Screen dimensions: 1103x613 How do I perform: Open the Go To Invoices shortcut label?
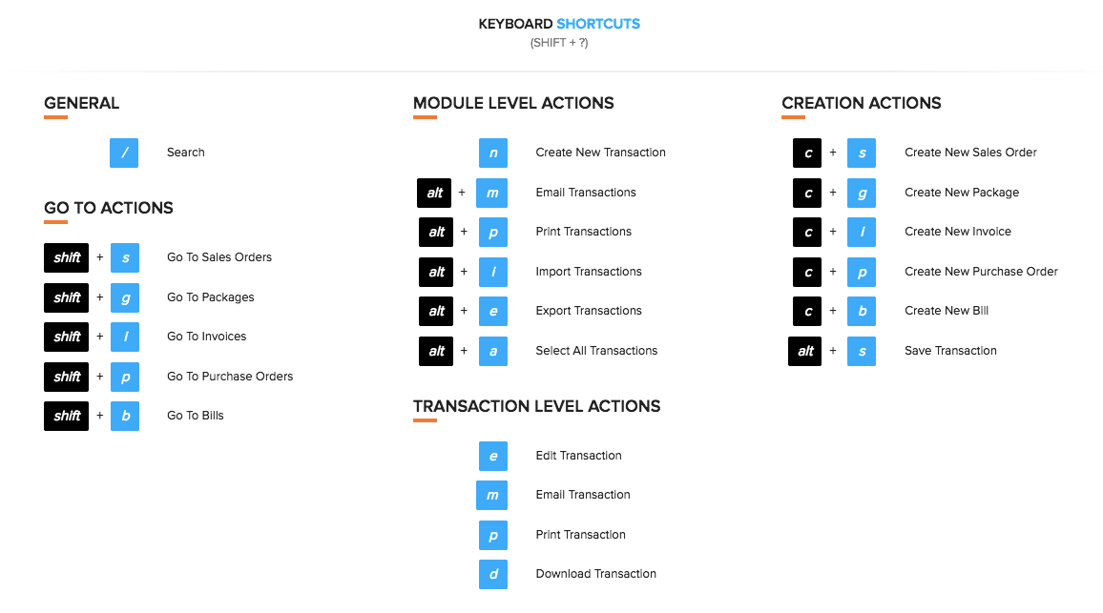coord(206,337)
